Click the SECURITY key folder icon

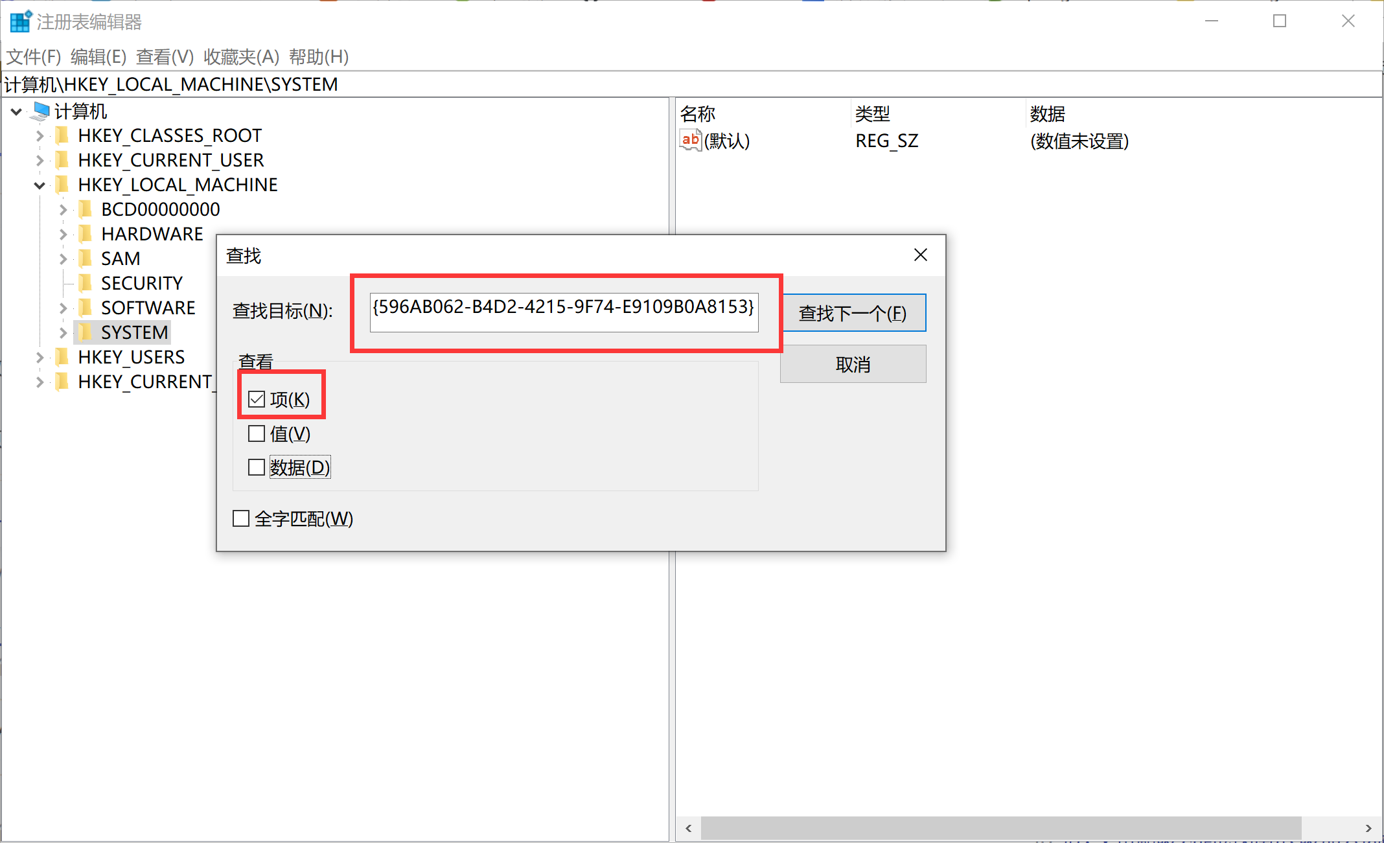85,283
